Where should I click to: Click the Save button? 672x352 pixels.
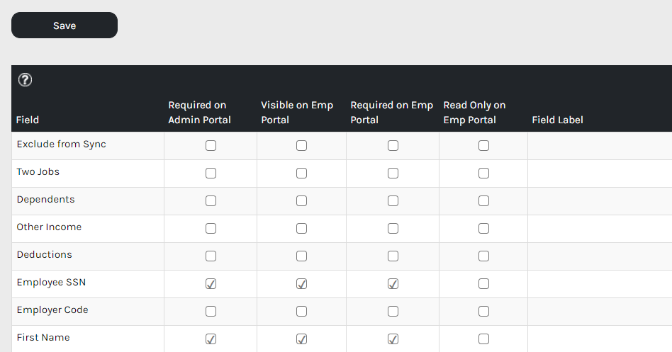[65, 25]
